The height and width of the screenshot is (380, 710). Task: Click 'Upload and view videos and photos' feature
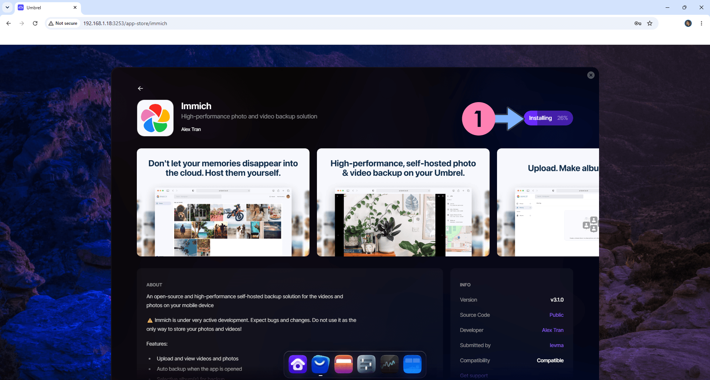(197, 359)
